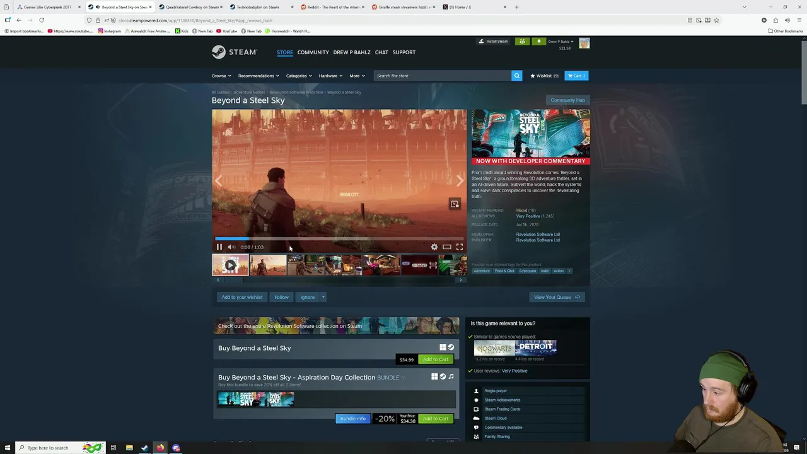Click the Cyberpunk tag
Screen dimensions: 807x454
pos(528,271)
